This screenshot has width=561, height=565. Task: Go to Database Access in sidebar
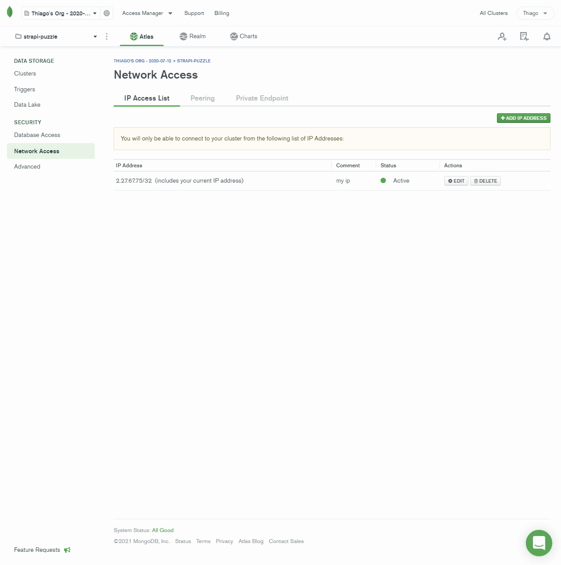(37, 135)
